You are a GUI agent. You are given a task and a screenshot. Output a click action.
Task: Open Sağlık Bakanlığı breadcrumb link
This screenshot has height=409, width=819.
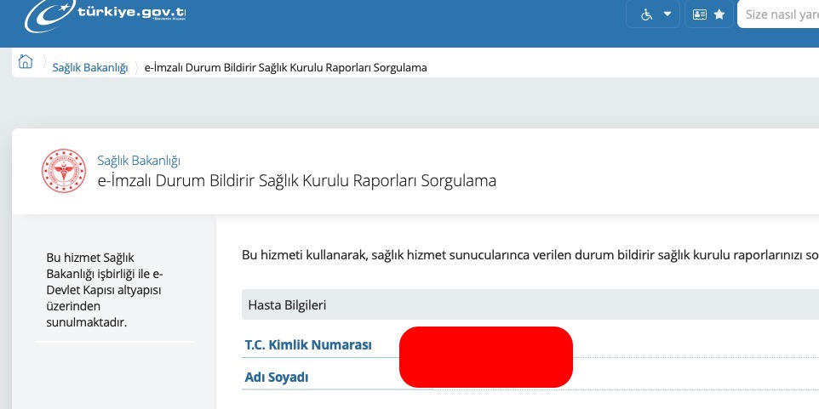tap(89, 68)
